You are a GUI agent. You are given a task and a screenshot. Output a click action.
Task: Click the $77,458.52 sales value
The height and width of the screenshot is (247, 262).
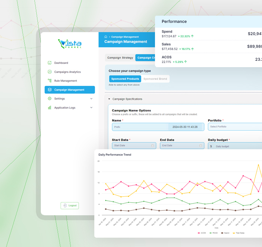coord(170,49)
